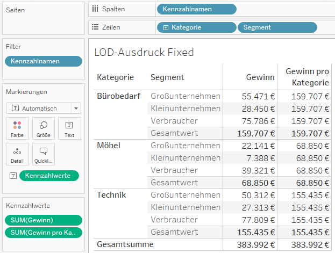Click the Kennzahlwerte shelf label

point(28,206)
